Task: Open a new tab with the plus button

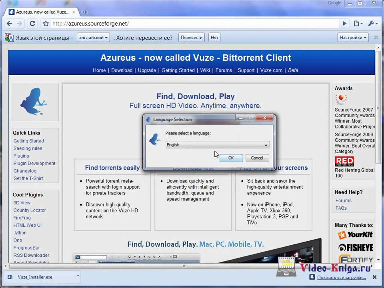Action: click(84, 12)
